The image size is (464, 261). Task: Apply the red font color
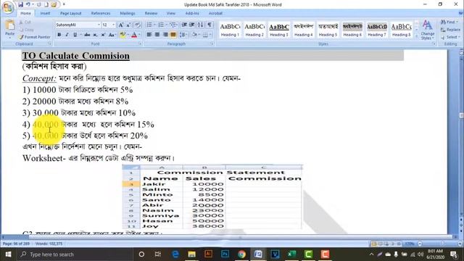[x=134, y=35]
